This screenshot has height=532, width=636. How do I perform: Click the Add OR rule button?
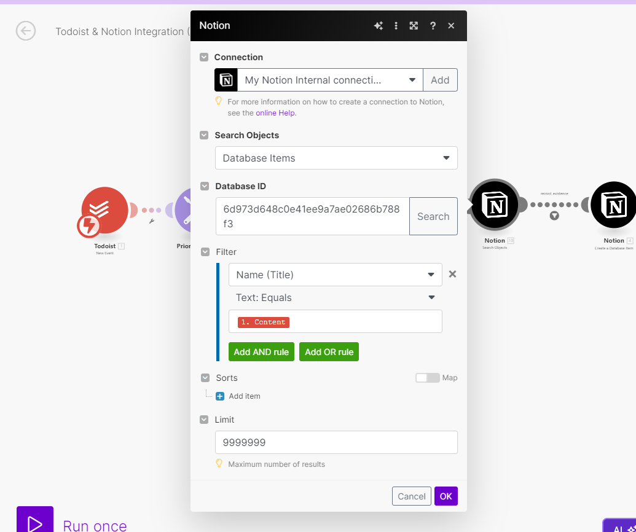329,351
